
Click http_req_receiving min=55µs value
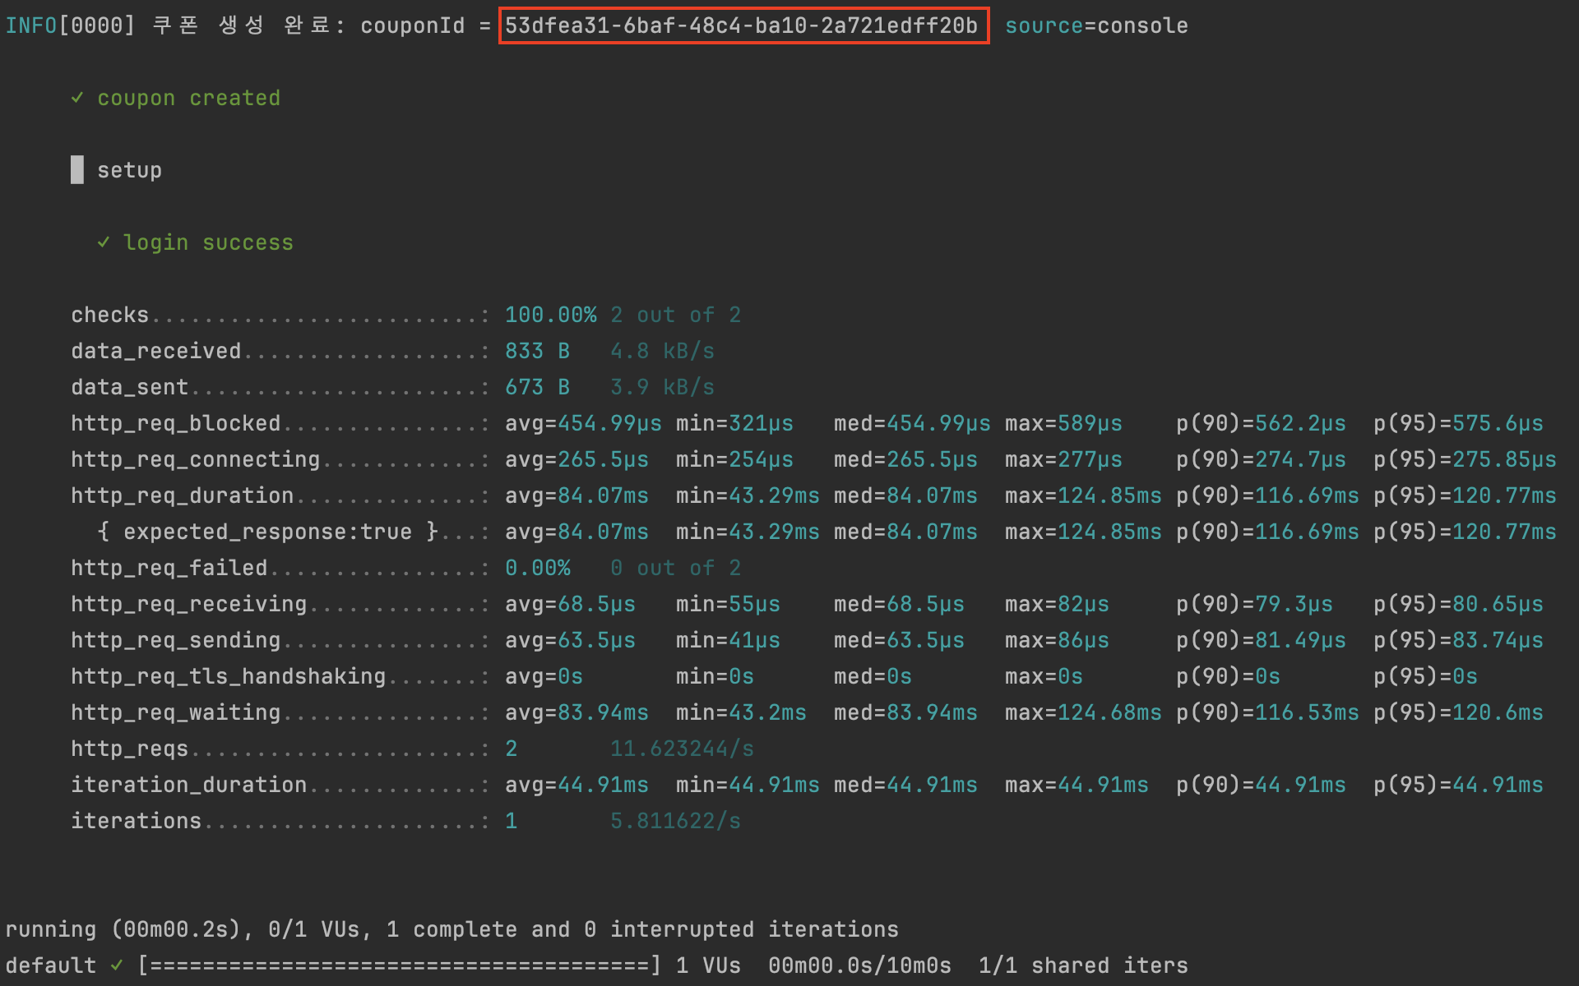(728, 604)
